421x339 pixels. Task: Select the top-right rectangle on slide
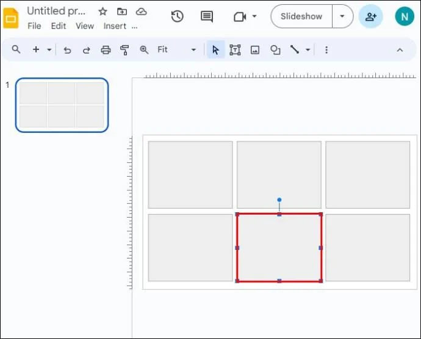pos(367,175)
